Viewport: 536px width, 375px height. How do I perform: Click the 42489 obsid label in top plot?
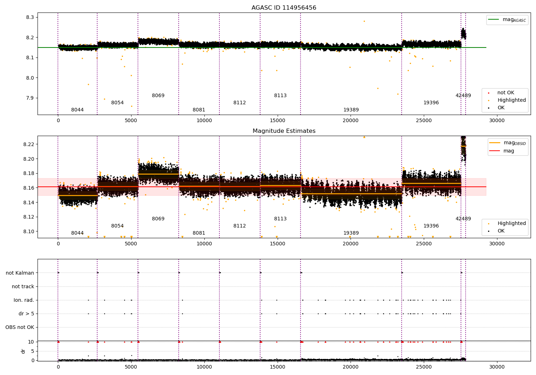pyautogui.click(x=463, y=96)
